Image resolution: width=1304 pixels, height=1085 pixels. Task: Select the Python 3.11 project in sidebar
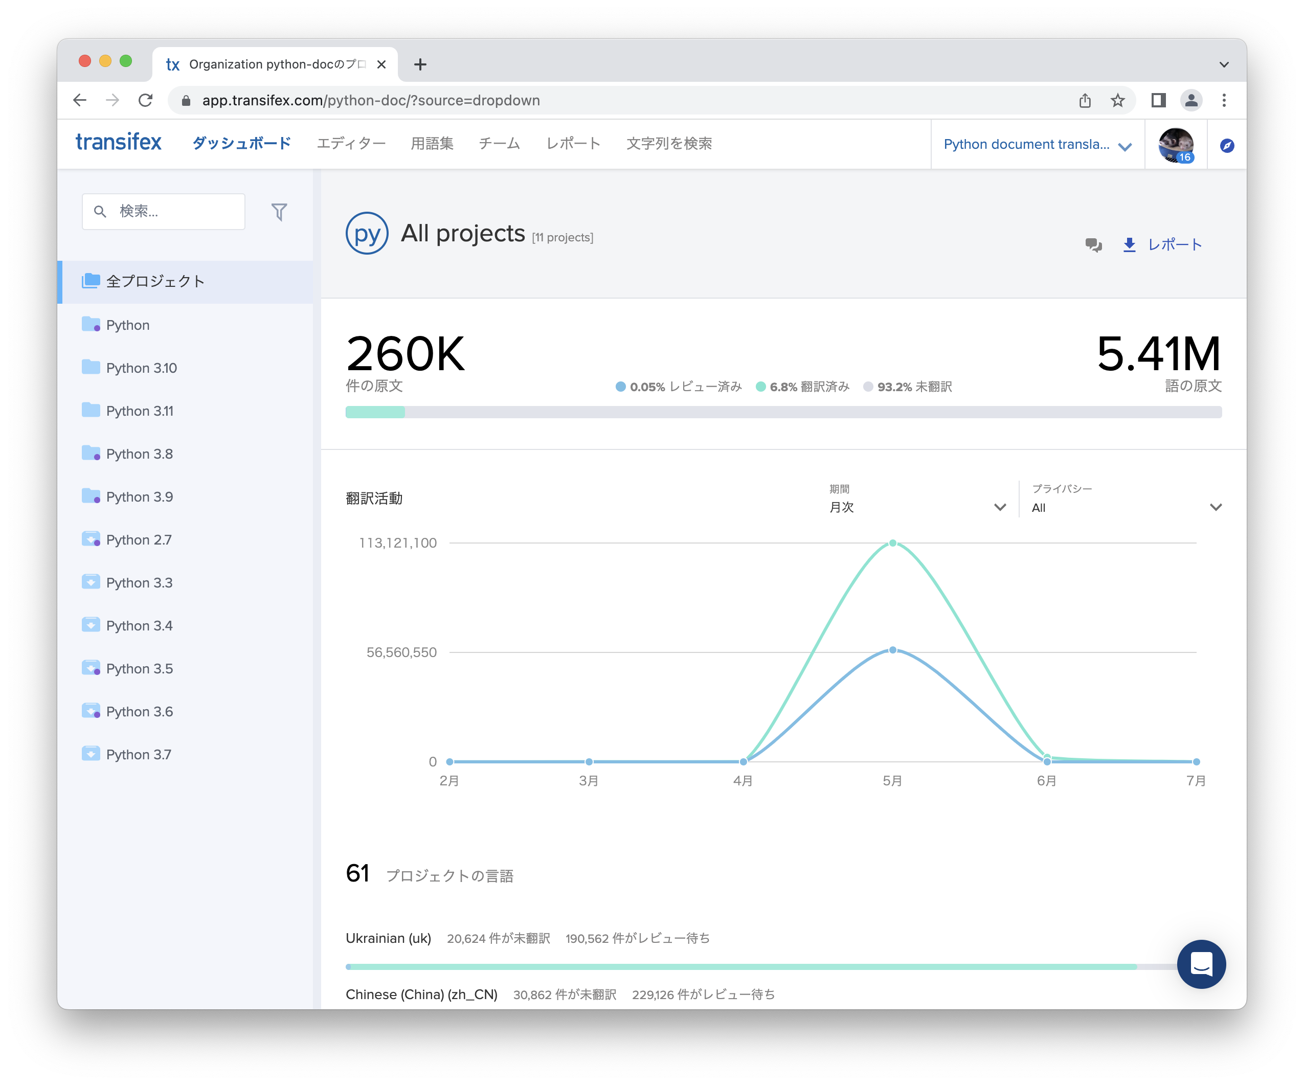(140, 411)
